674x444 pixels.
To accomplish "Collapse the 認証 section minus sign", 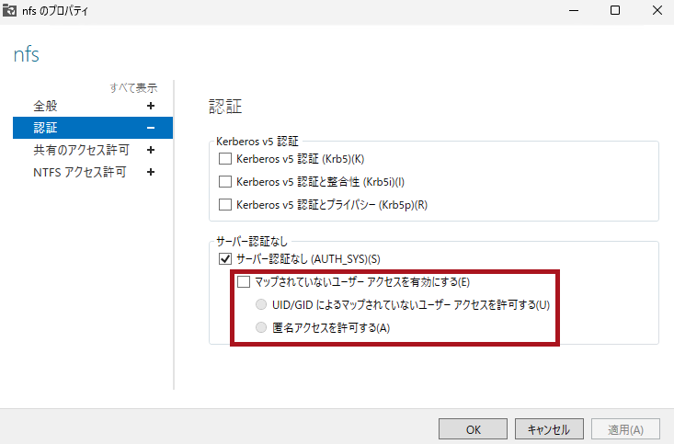I will point(151,128).
